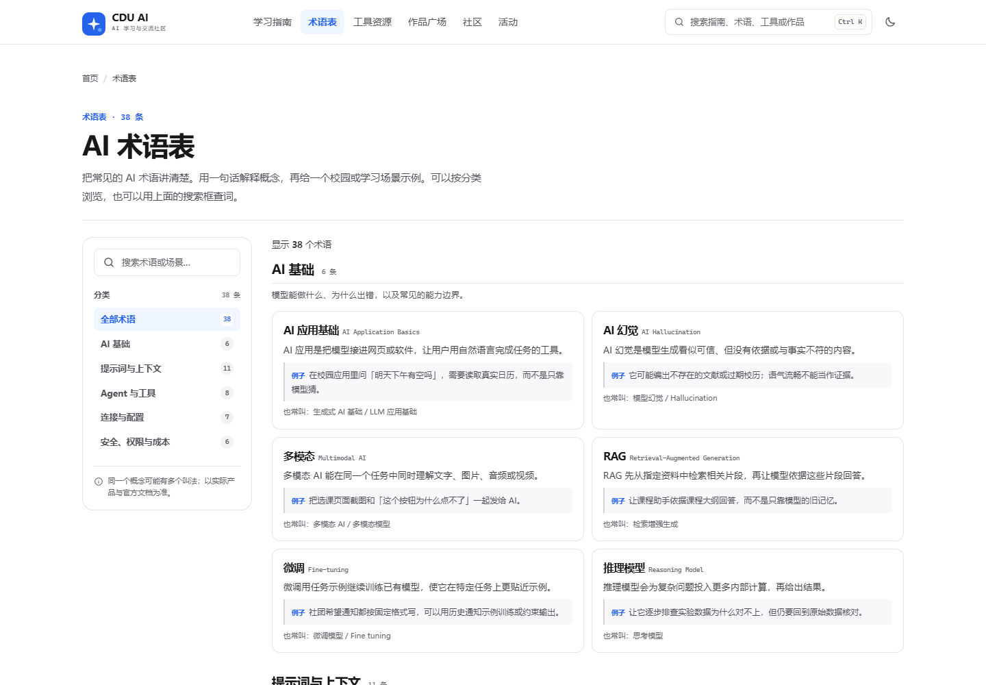The image size is (986, 685).
Task: Click the CDU AI star logo icon
Action: [x=94, y=24]
